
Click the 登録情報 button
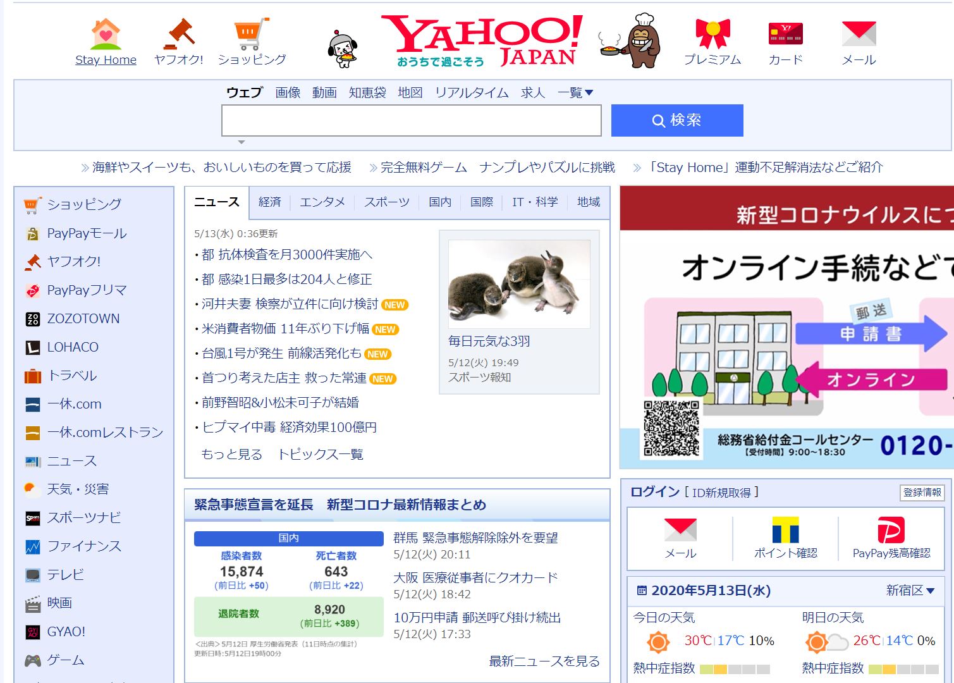pos(922,492)
